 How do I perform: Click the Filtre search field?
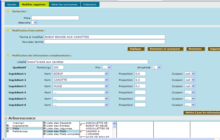point(55,18)
